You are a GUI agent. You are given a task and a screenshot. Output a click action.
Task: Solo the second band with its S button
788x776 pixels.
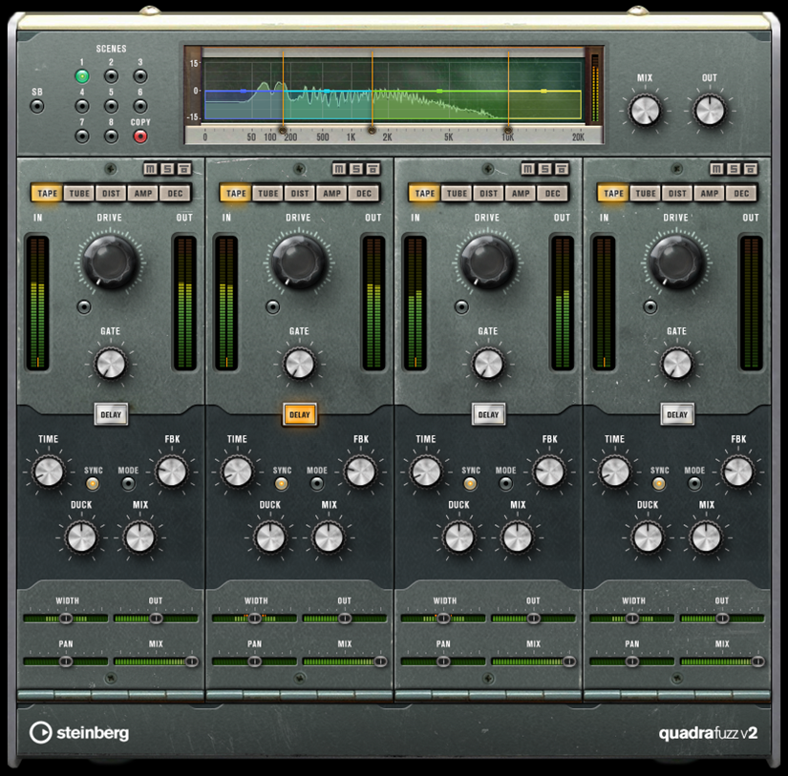click(356, 169)
